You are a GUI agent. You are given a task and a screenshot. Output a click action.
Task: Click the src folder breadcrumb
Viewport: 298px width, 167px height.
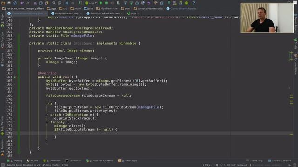coord(63,8)
